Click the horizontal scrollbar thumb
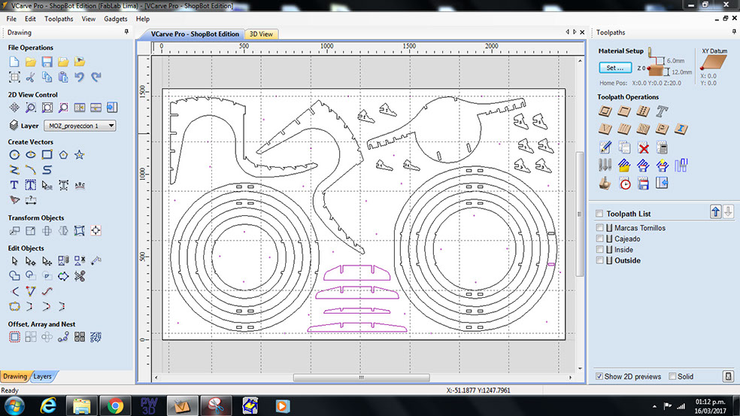This screenshot has height=416, width=740. [362, 378]
